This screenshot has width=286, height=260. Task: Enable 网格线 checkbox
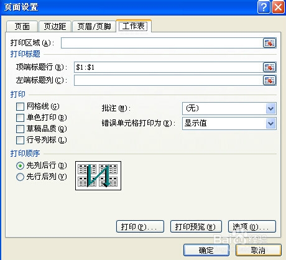tap(20, 107)
